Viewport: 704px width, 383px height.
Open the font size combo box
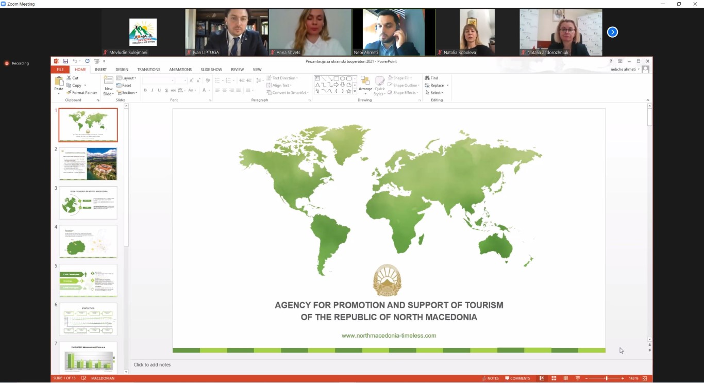[181, 80]
